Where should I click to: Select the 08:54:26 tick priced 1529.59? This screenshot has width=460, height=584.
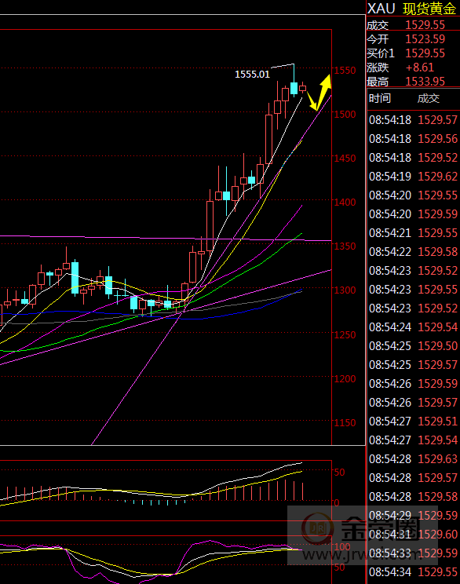coord(413,384)
